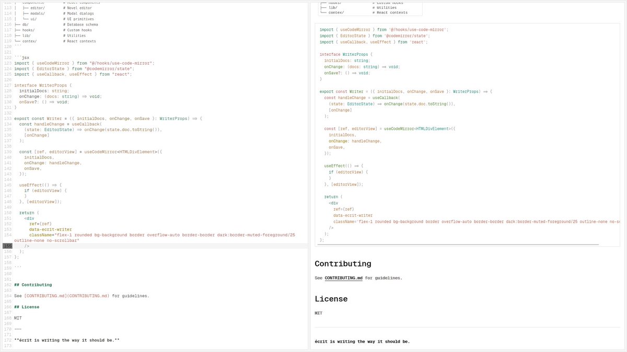Viewport: 627px width, 352px height.
Task: Click the License heading in the preview
Action: click(331, 299)
